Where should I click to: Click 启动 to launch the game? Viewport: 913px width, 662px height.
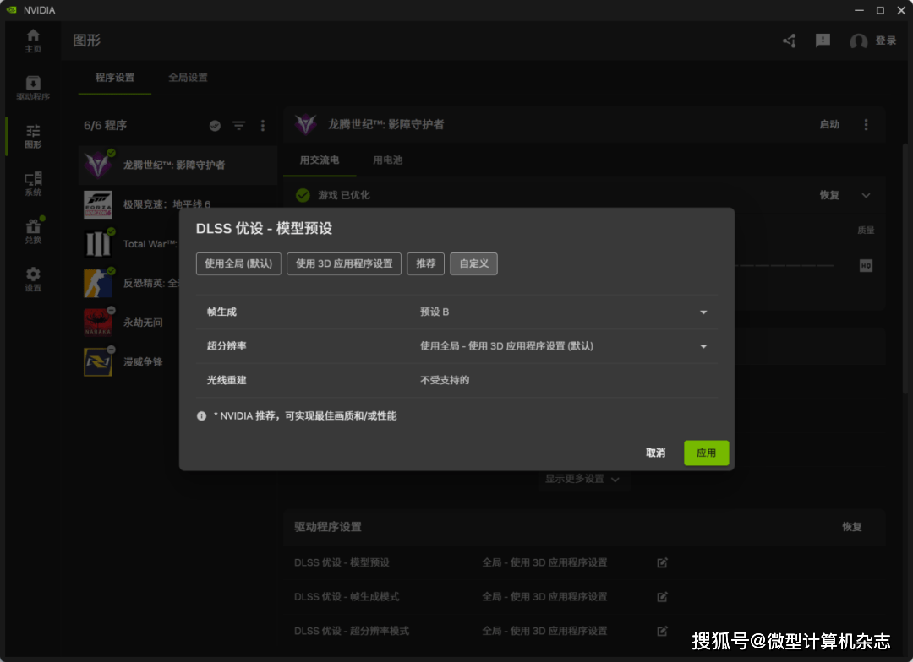[830, 124]
